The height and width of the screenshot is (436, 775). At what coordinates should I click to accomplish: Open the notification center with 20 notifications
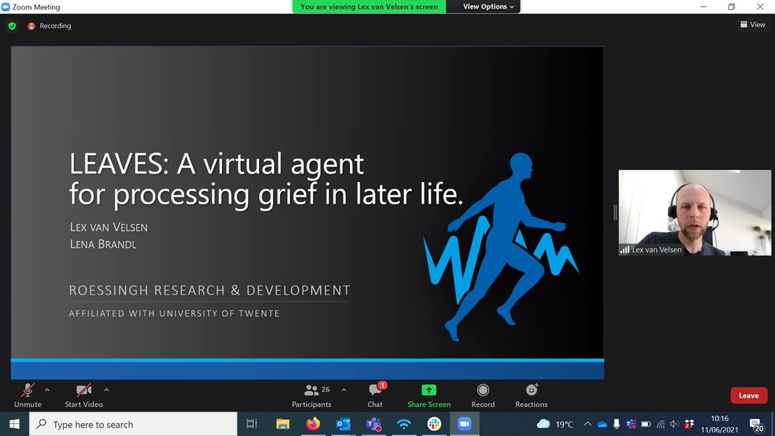coord(756,424)
